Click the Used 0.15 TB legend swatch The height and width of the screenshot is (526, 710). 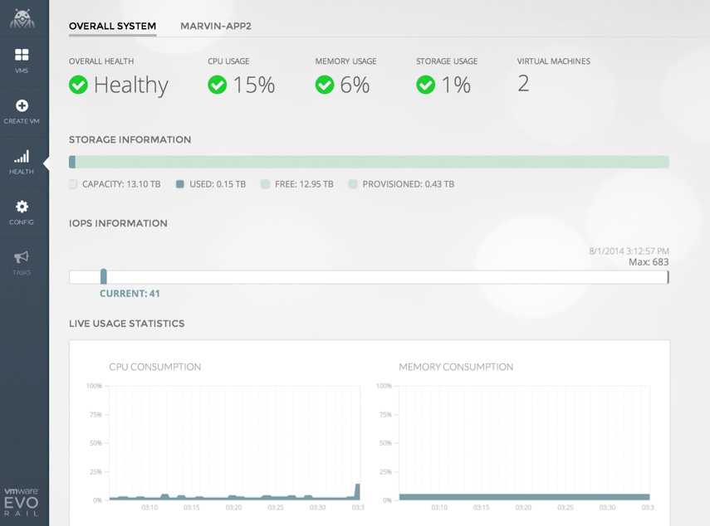179,184
